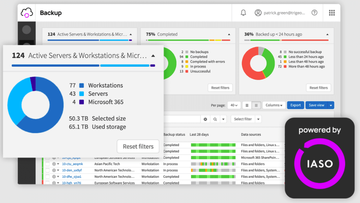
Task: Click Reset filters in the Completed card
Action: pyautogui.click(x=220, y=88)
